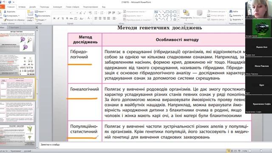Click the Создать слайд new slide icon
This screenshot has height=153, width=272.
click(x=30, y=13)
